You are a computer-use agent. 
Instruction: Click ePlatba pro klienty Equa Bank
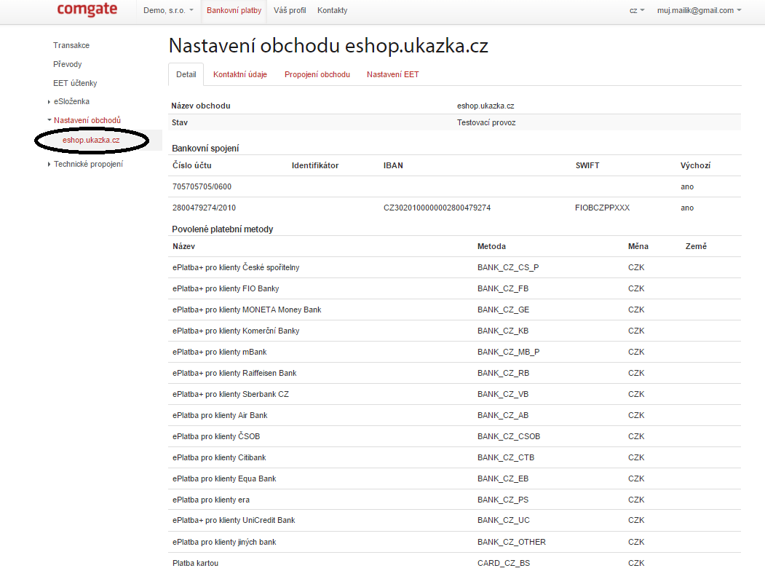[224, 479]
